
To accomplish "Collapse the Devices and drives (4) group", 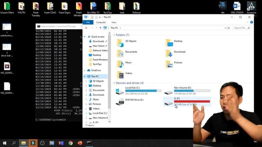I will (114, 83).
